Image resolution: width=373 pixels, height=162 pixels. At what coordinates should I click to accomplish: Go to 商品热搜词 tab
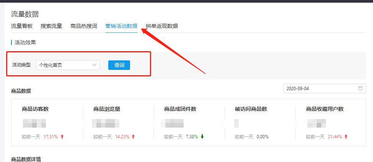[x=84, y=26]
